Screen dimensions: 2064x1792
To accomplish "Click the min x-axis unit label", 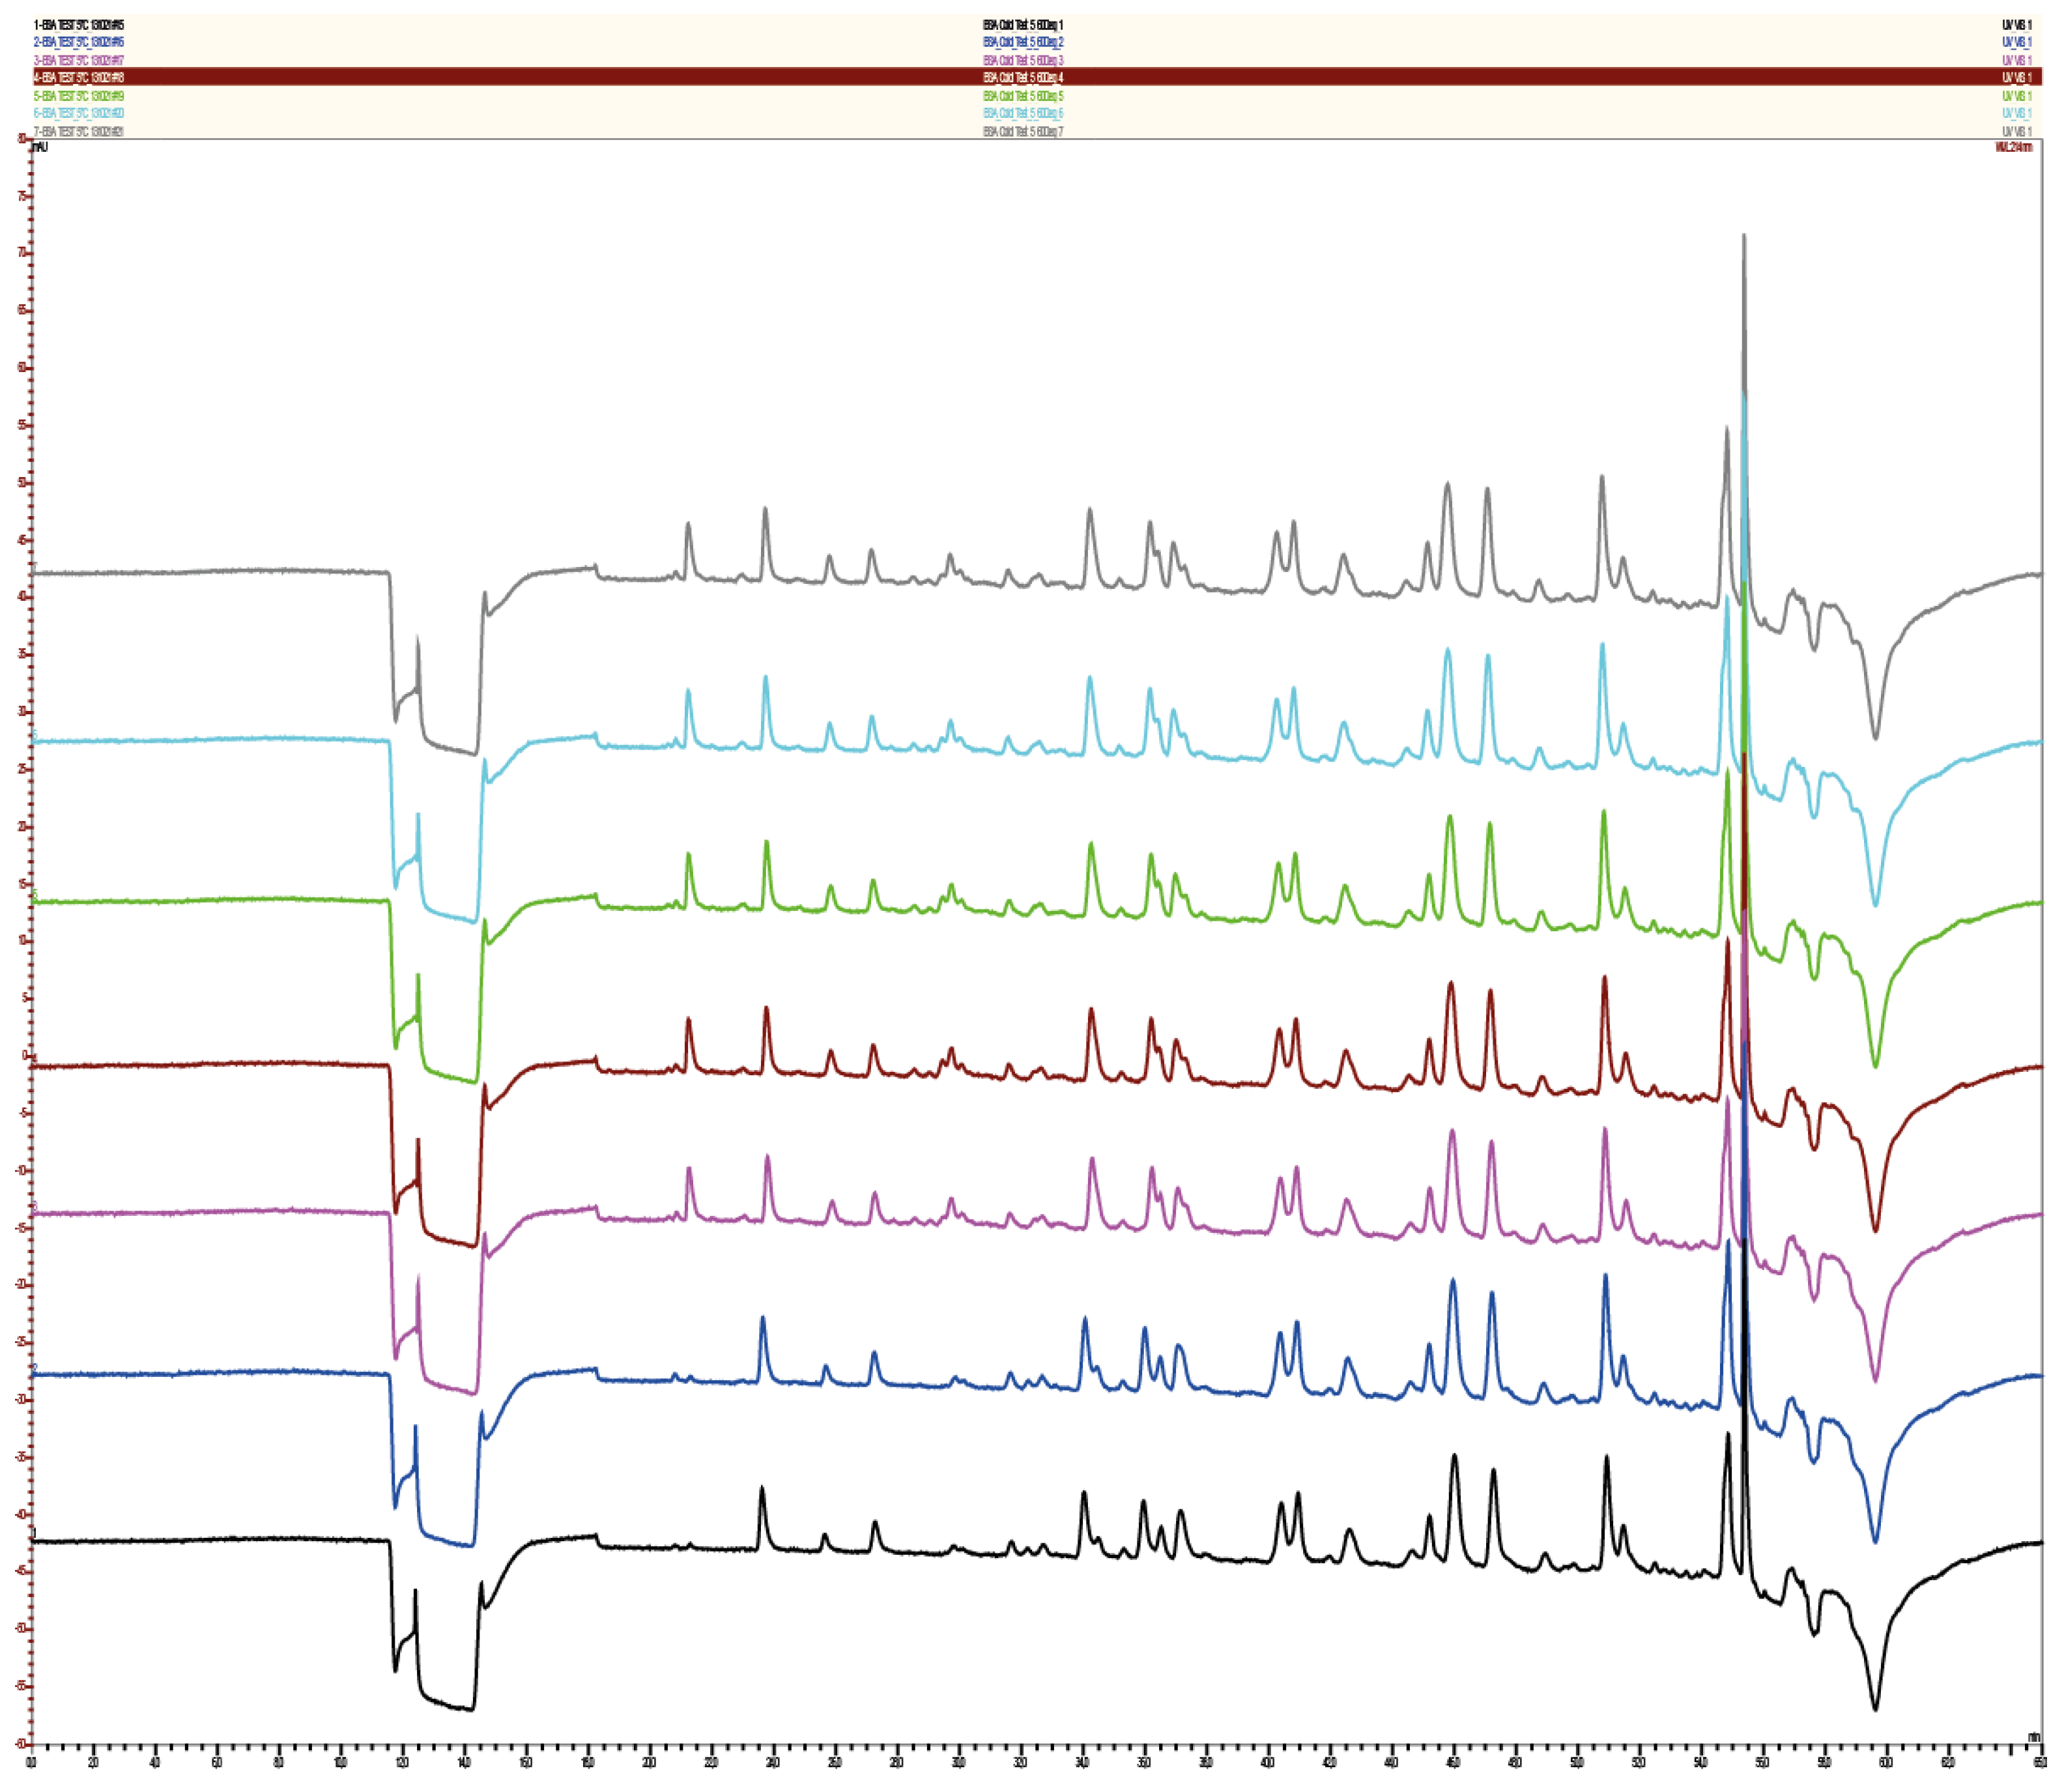I will [2033, 1737].
